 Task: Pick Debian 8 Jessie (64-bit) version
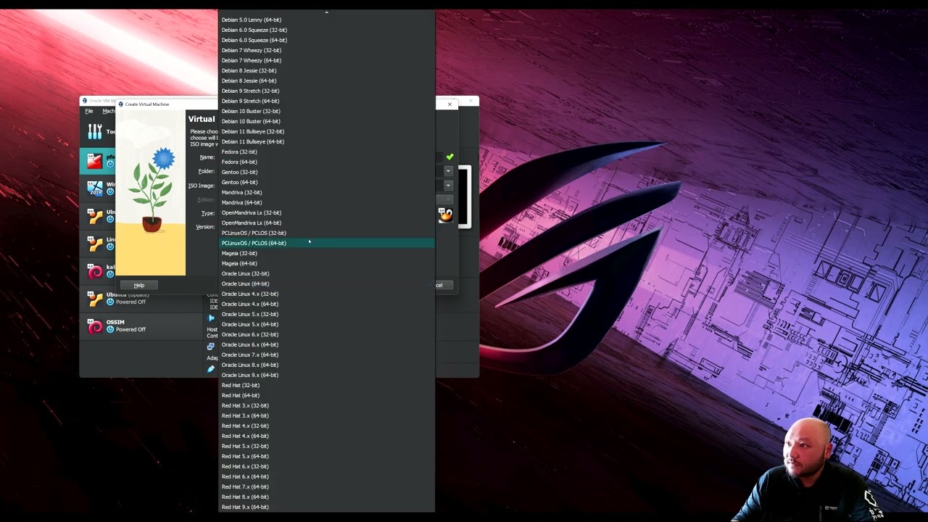tap(326, 80)
